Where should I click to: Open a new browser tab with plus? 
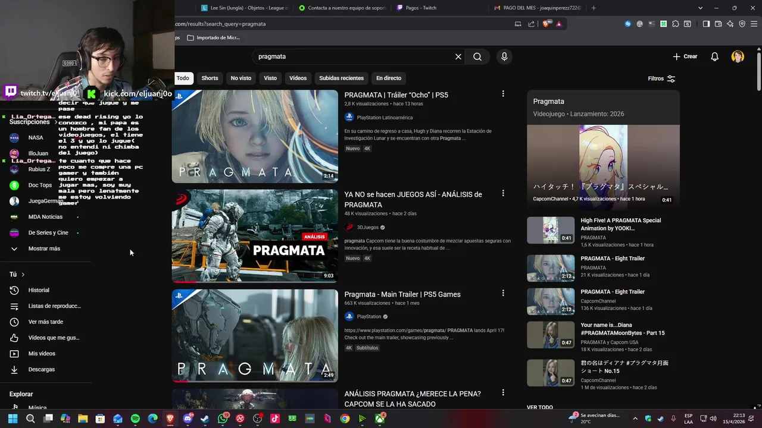pos(594,8)
